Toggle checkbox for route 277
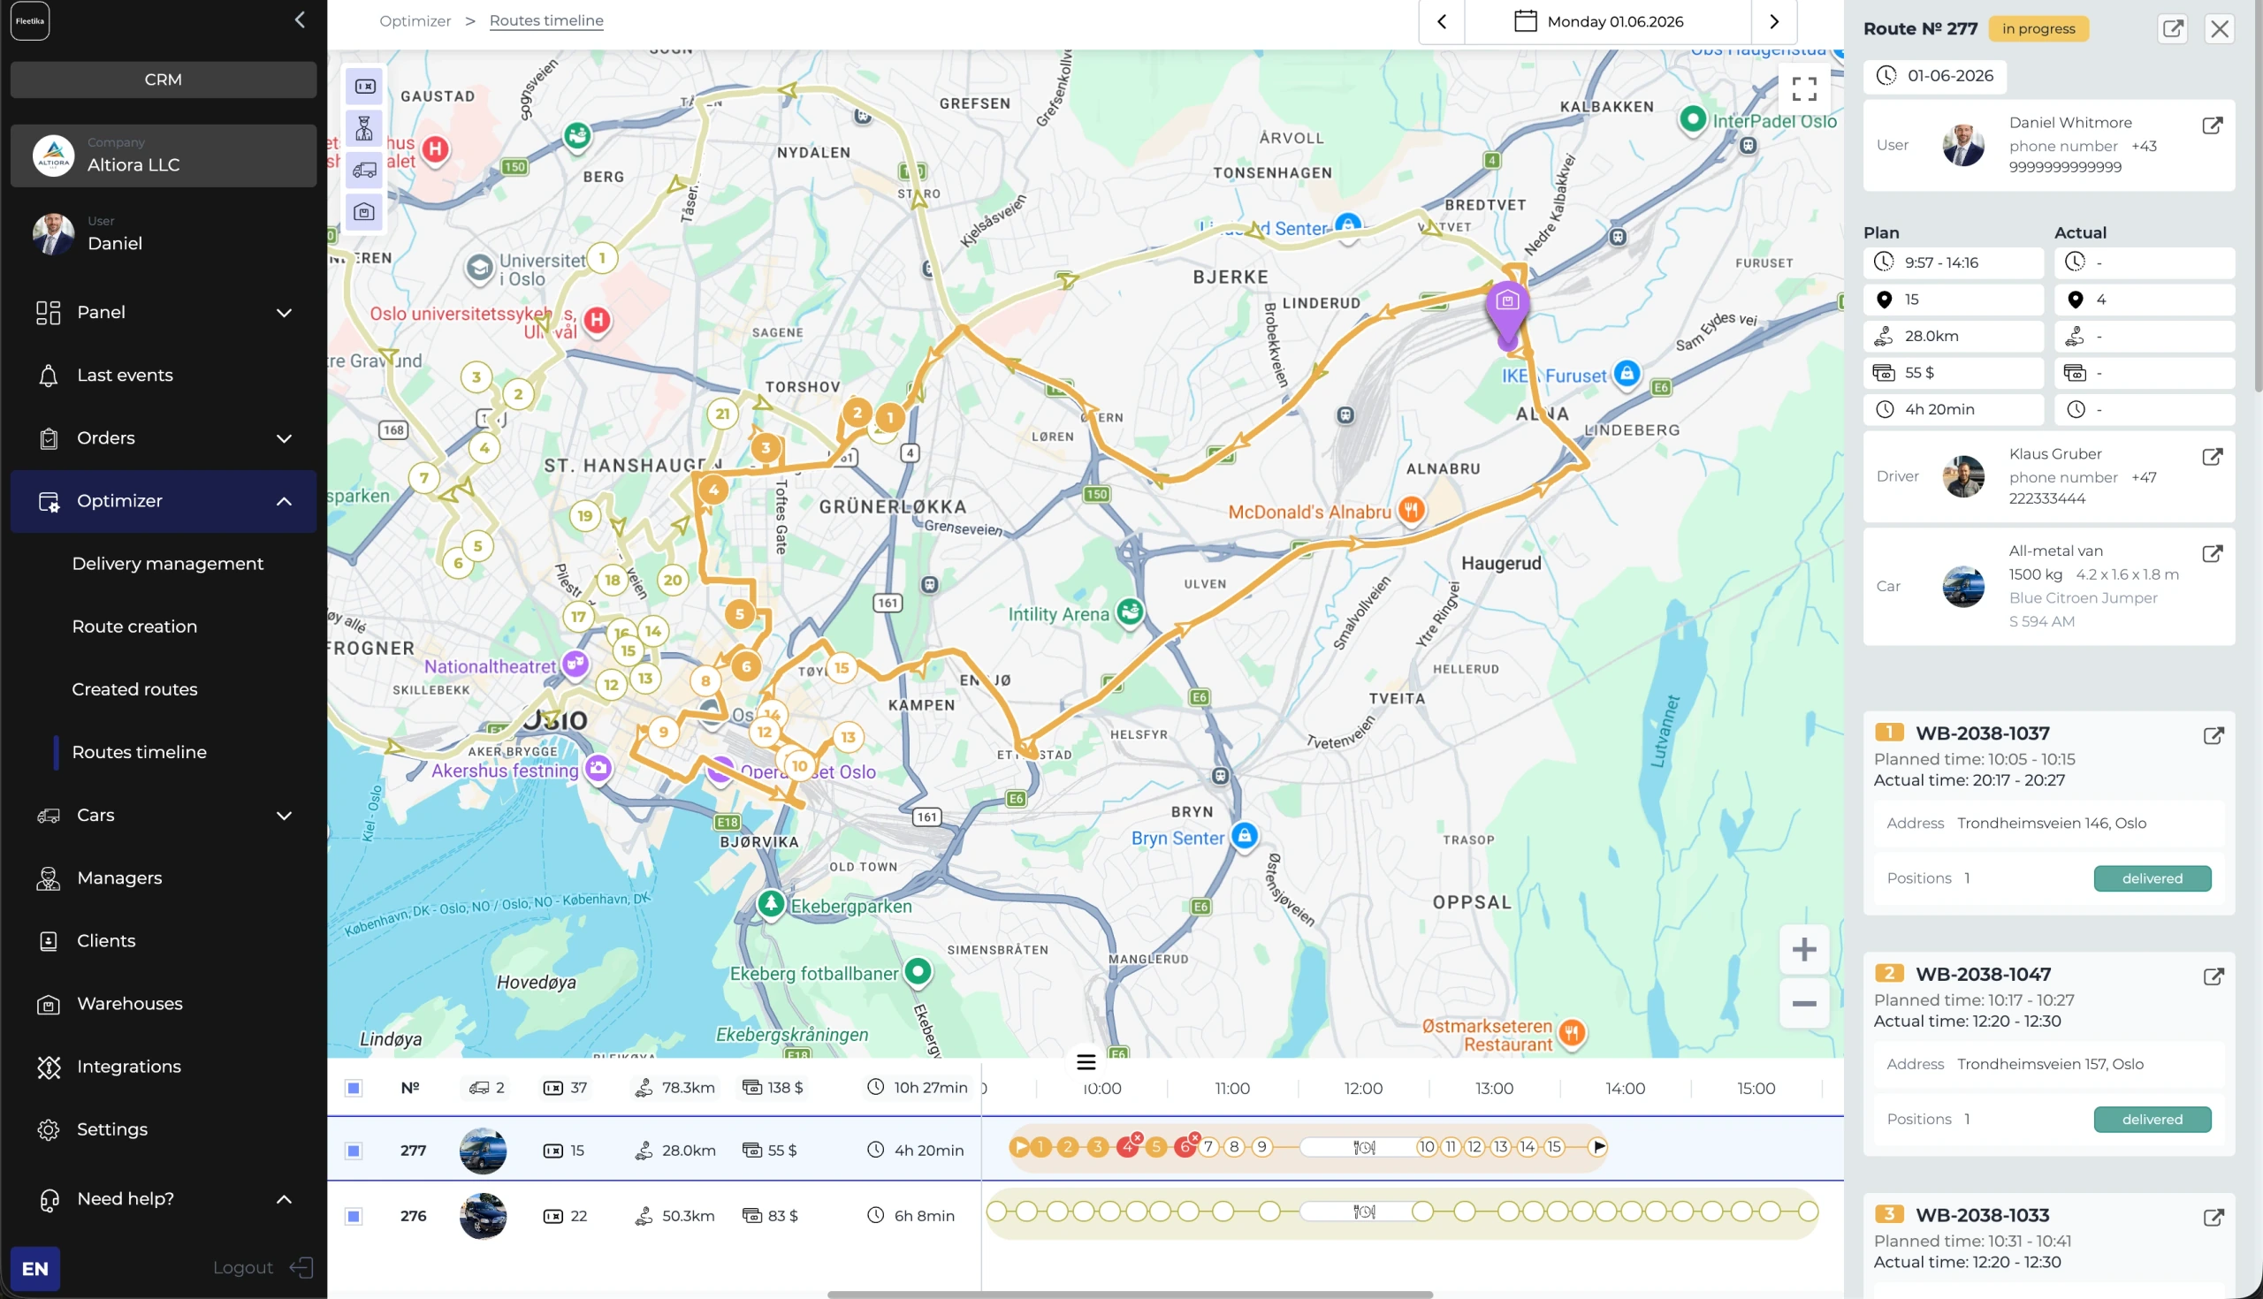The image size is (2263, 1299). [354, 1151]
